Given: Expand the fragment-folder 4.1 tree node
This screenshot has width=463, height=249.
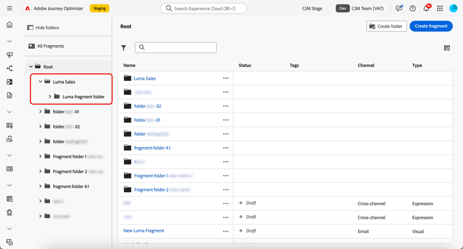Looking at the screenshot, I should click(x=41, y=186).
